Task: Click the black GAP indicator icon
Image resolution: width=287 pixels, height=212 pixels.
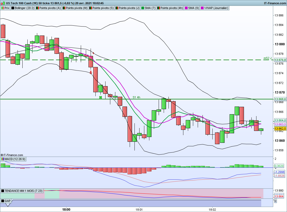Action: click(3, 201)
